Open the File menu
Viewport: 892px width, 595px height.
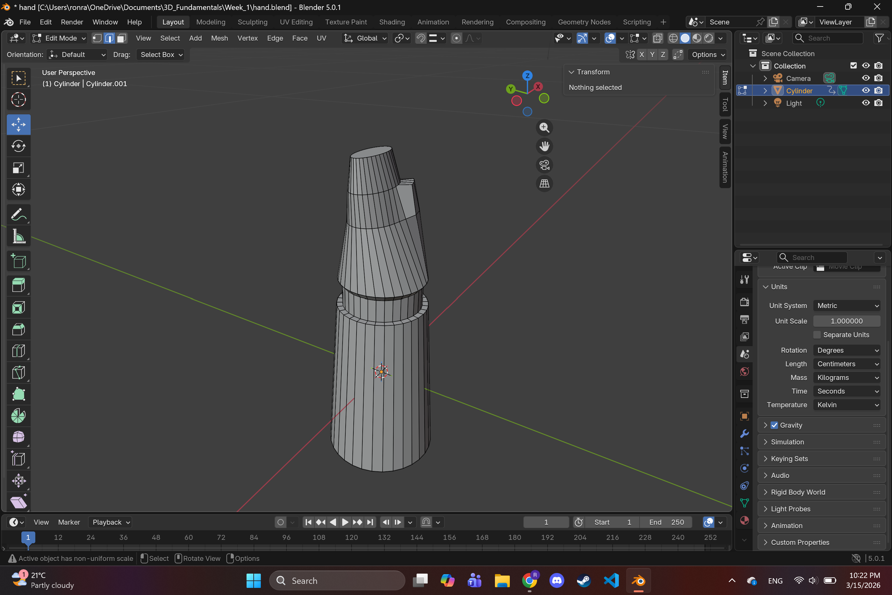25,22
